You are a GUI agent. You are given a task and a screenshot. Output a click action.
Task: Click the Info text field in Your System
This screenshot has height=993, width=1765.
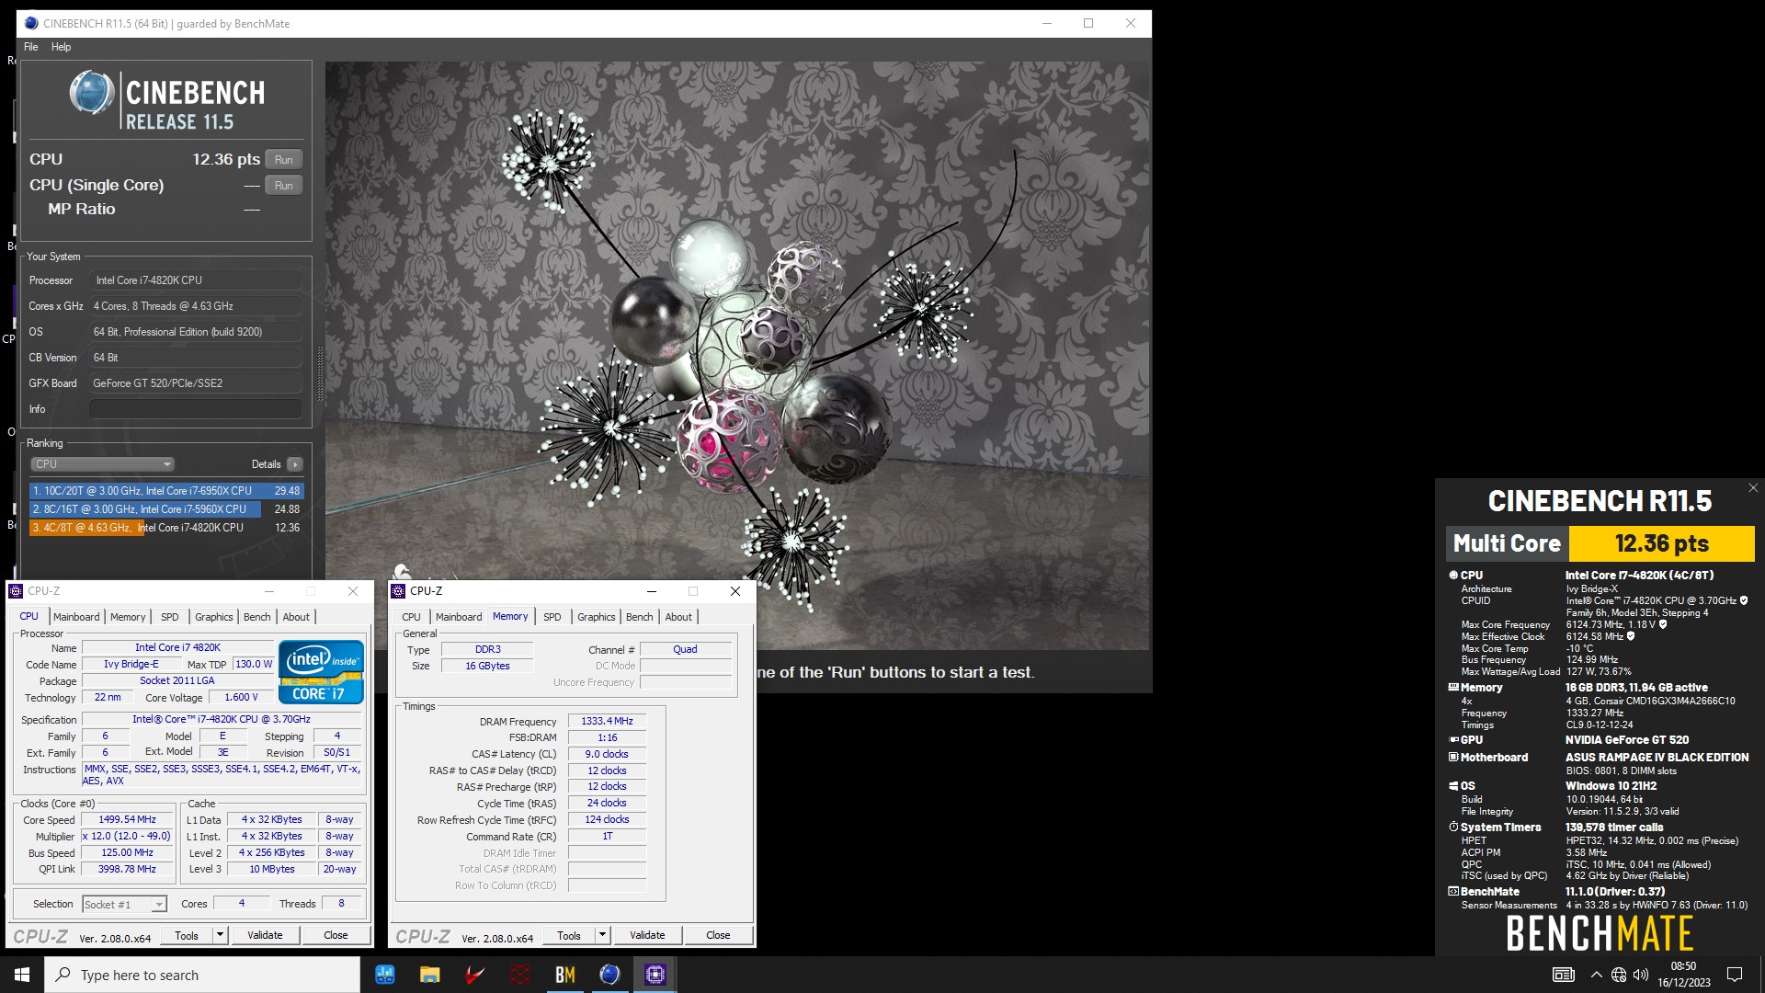195,409
